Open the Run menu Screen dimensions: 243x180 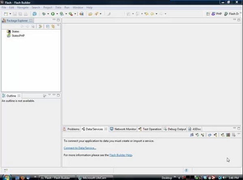tap(67, 7)
